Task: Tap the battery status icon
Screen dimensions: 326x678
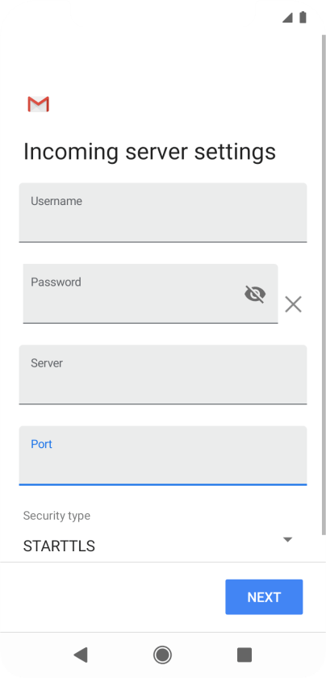Action: click(303, 17)
